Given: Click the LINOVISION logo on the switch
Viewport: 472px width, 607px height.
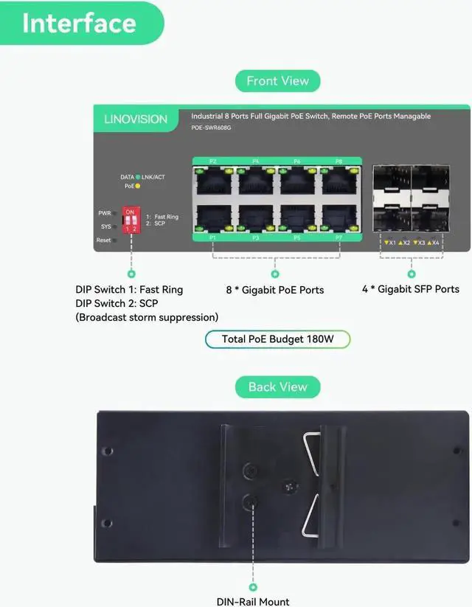Looking at the screenshot, I should (x=136, y=119).
